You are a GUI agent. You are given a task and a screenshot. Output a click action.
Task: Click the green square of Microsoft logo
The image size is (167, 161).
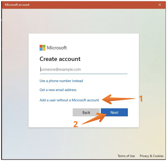44,46
